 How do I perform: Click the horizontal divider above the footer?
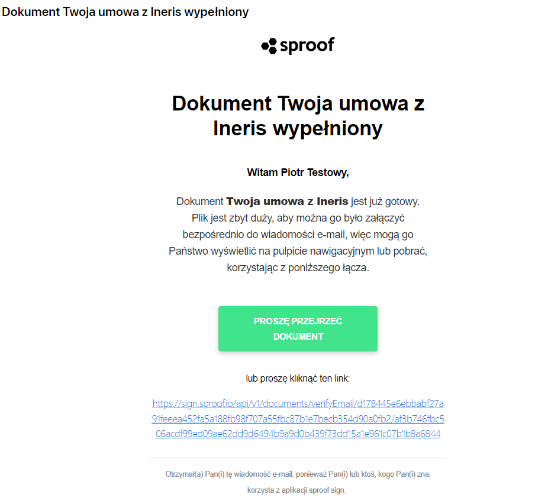click(298, 457)
